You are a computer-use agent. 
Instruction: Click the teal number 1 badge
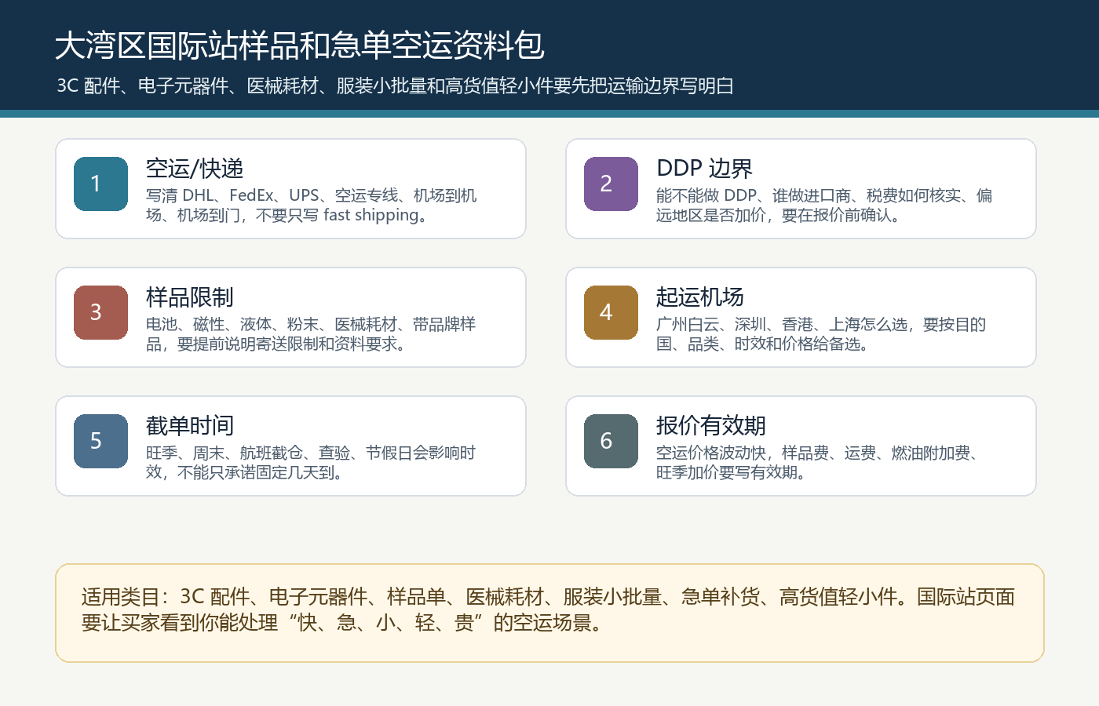(x=100, y=184)
